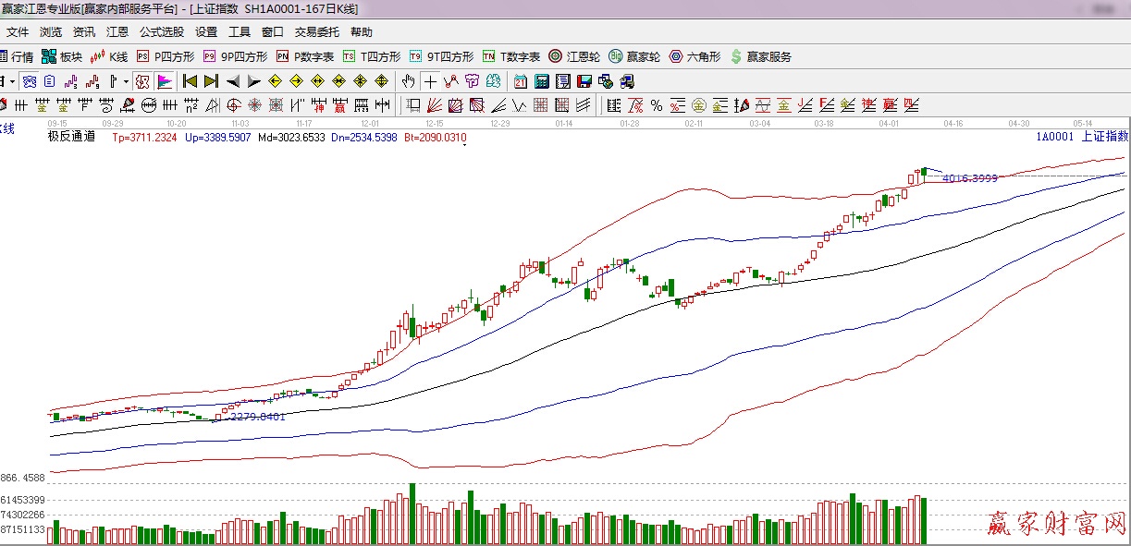Jump to first bar with skip-back arrow
1131x546 pixels.
[x=191, y=81]
